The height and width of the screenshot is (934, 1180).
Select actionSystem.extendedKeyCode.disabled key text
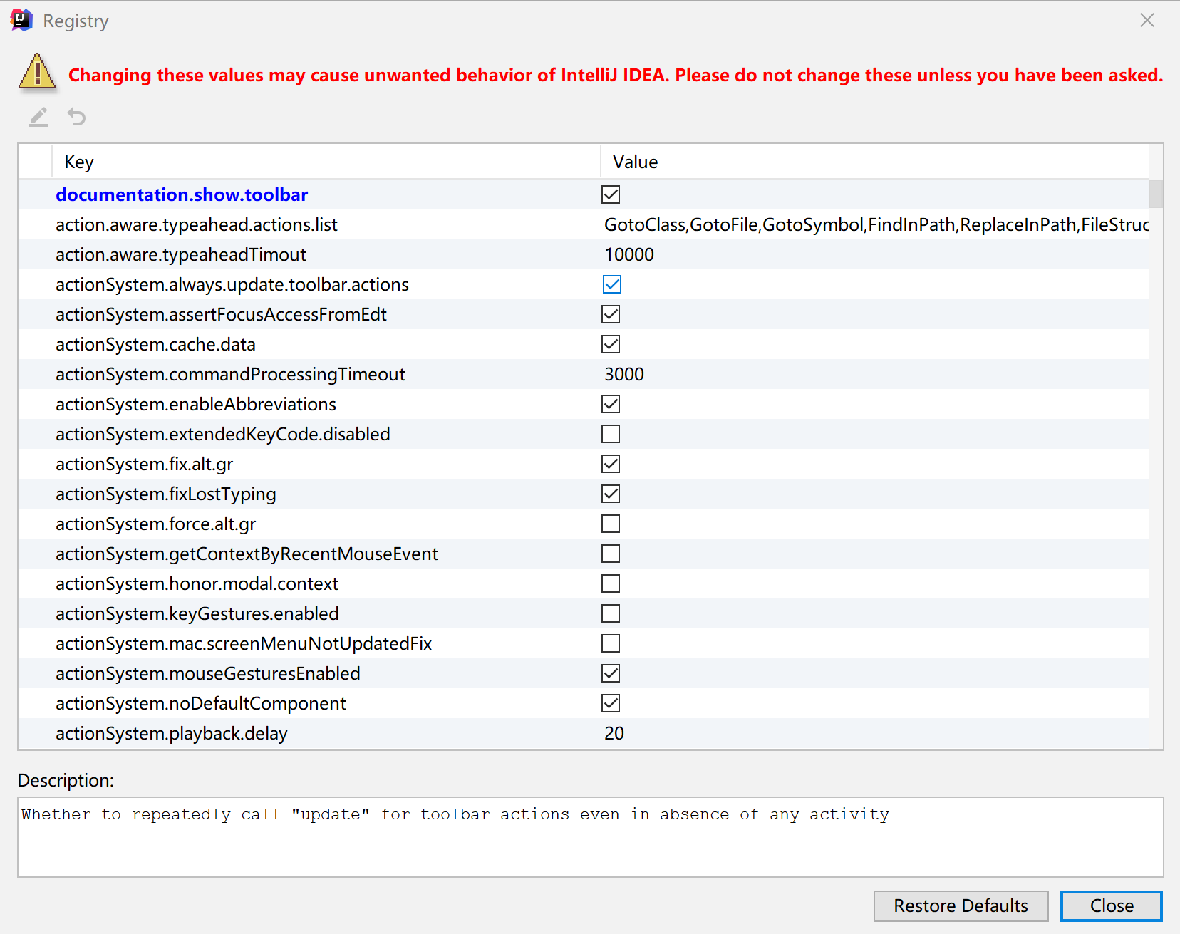point(223,434)
